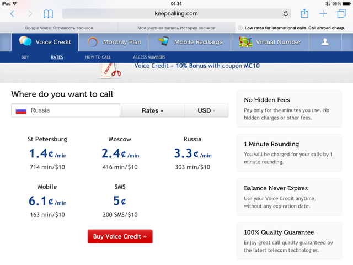The height and width of the screenshot is (265, 353).
Task: Tap the Safari forward arrow
Action: [30, 14]
